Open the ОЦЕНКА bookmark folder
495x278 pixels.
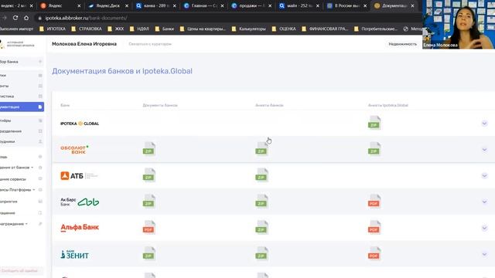click(284, 29)
